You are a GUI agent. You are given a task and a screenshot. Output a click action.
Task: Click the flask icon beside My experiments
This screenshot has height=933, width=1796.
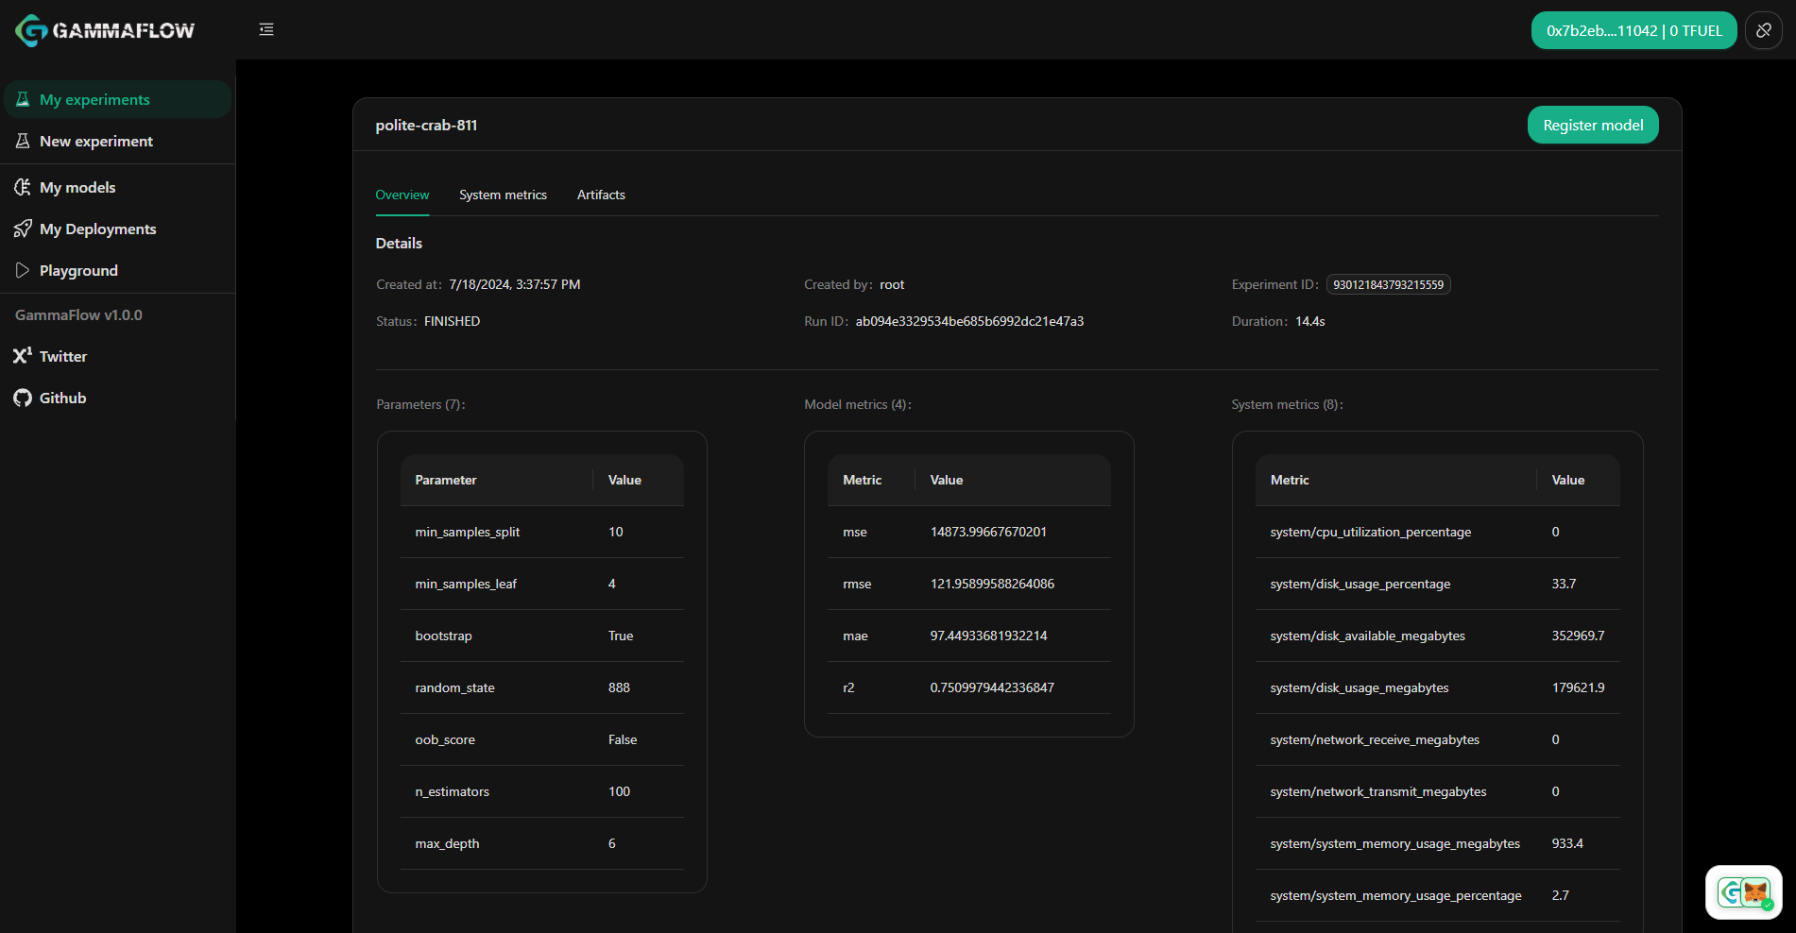click(23, 99)
